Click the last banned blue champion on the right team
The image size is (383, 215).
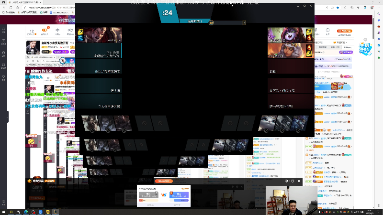pos(300,123)
